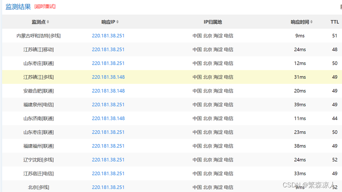Click the 38ms response time value
342x192 pixels.
click(300, 146)
